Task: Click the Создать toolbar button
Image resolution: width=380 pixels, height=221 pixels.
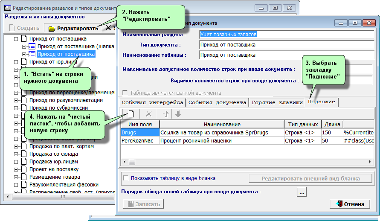Action: 24,28
